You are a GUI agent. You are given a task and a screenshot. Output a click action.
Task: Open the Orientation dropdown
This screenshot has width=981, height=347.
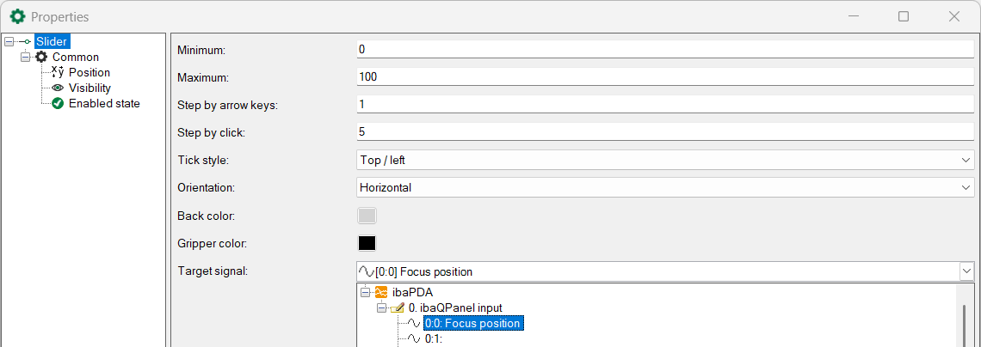665,187
